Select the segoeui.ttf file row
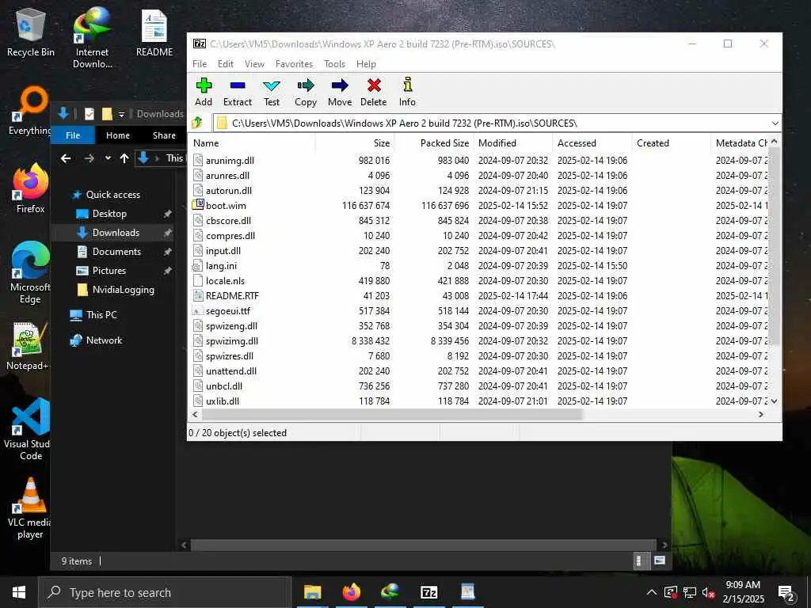Image resolution: width=811 pixels, height=608 pixels. [479, 310]
